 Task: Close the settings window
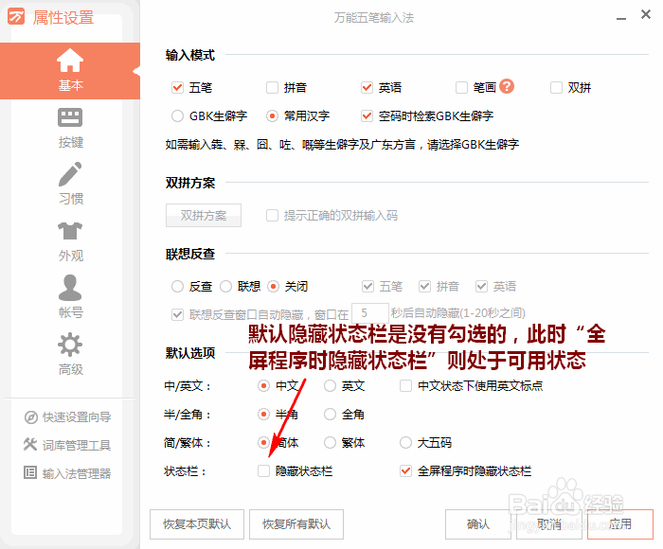pyautogui.click(x=646, y=14)
